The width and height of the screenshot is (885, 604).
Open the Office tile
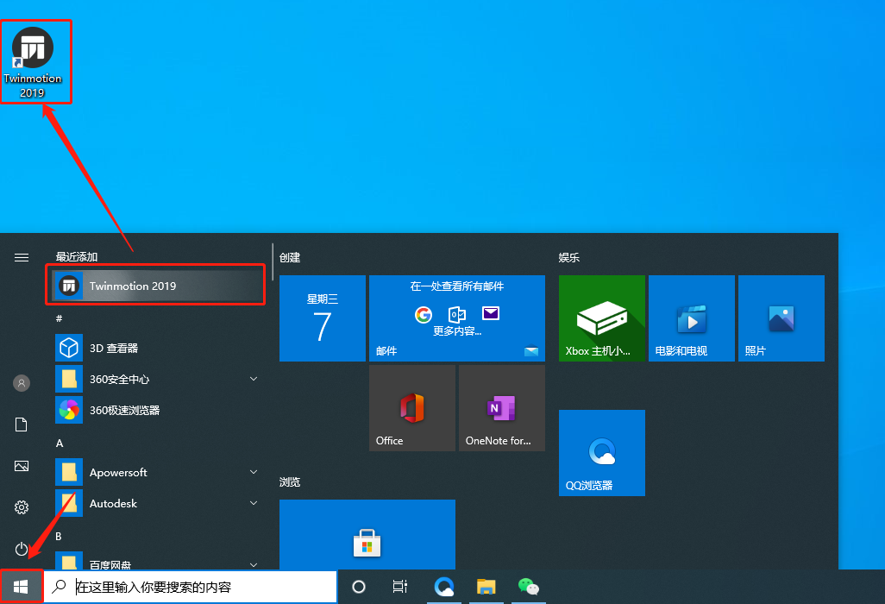tap(412, 408)
